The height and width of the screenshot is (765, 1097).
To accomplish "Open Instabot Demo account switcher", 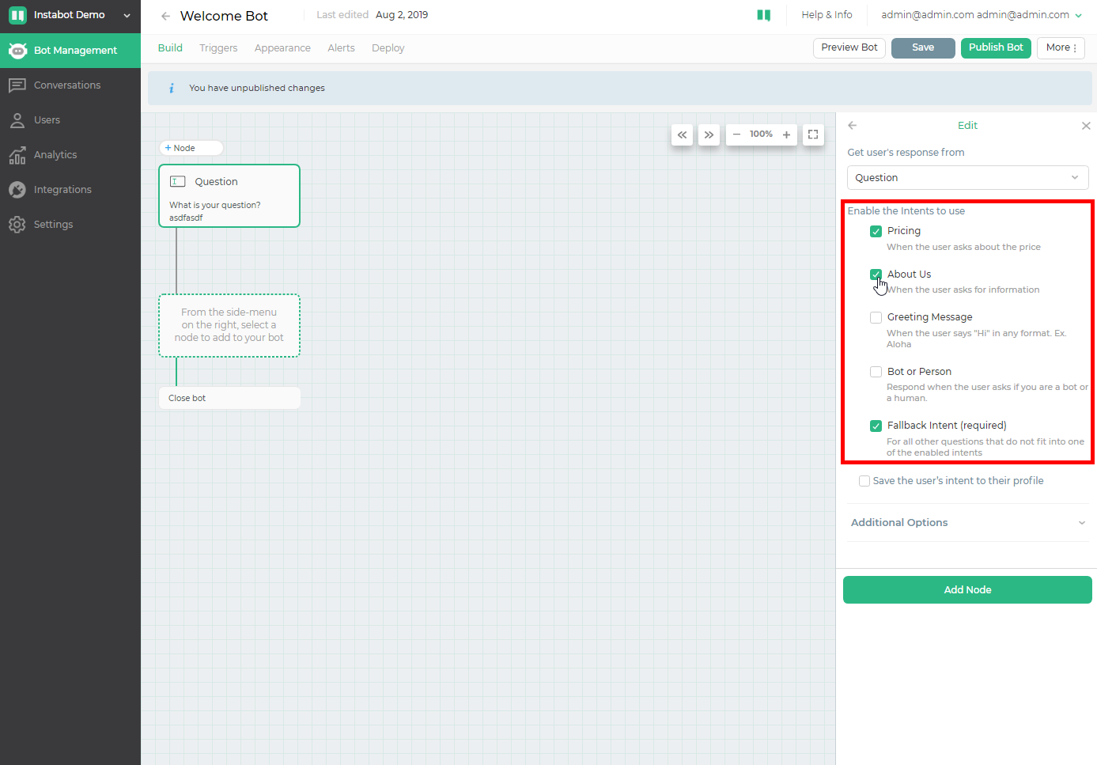I will [70, 15].
